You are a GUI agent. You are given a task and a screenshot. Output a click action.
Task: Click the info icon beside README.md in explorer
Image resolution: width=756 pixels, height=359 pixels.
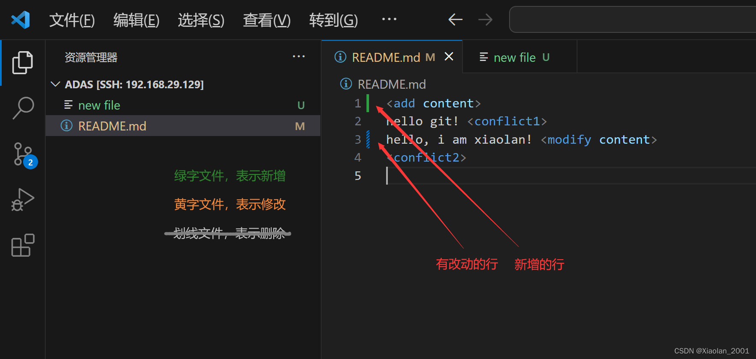(67, 126)
